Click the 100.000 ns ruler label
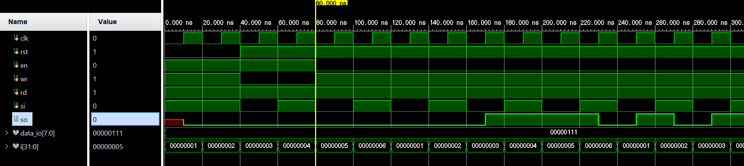744x166 pixels. (x=371, y=23)
